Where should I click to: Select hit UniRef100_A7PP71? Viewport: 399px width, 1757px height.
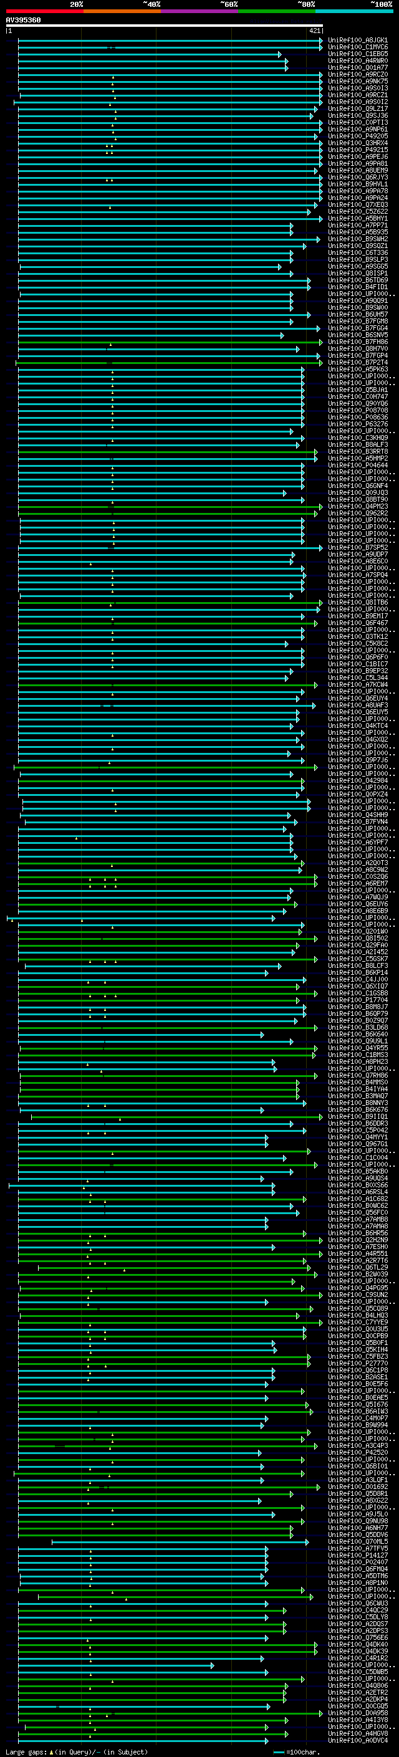[358, 226]
